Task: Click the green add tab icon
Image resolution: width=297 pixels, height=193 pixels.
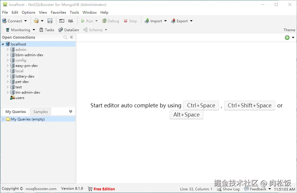Action: tap(287, 37)
